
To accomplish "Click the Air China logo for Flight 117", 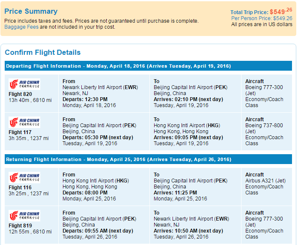I will pyautogui.click(x=24, y=122).
